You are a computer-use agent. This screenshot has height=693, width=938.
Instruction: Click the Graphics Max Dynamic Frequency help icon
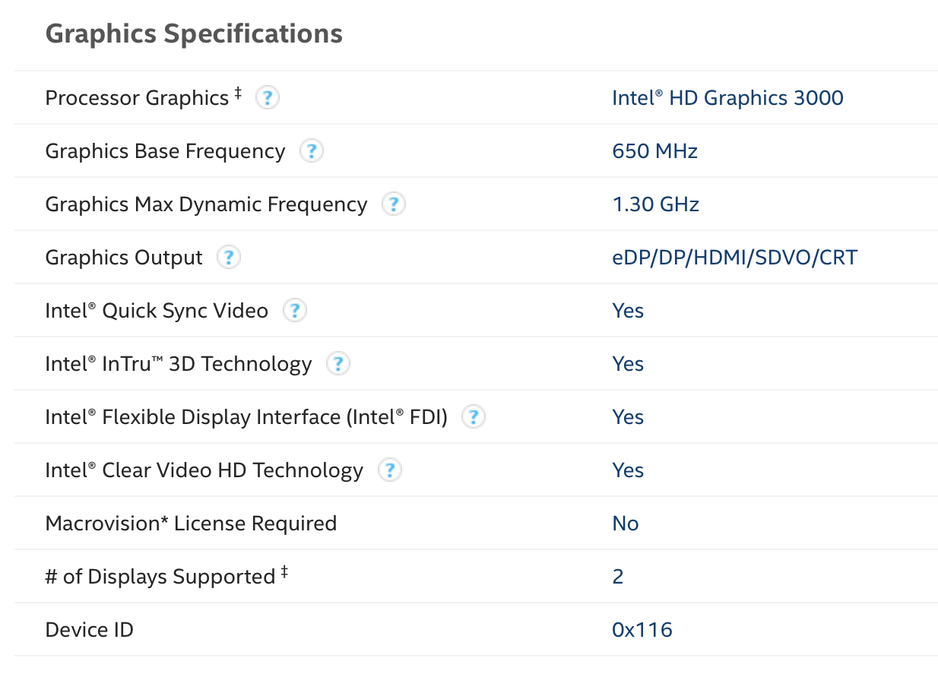[x=393, y=204]
